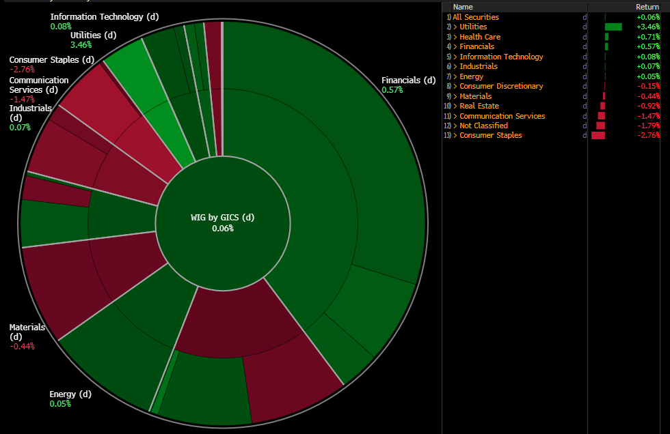The width and height of the screenshot is (670, 434).
Task: Click the Financials (d) chart label
Action: pos(408,81)
